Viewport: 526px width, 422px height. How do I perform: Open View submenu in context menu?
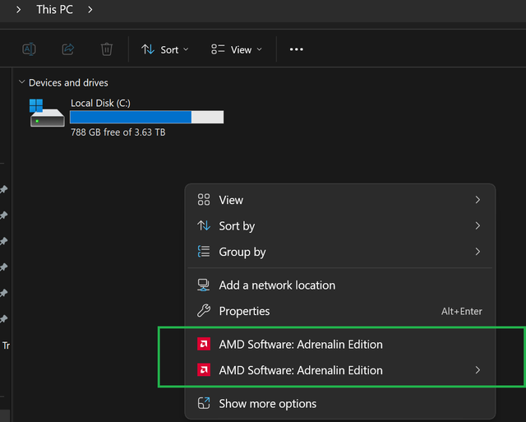(339, 200)
